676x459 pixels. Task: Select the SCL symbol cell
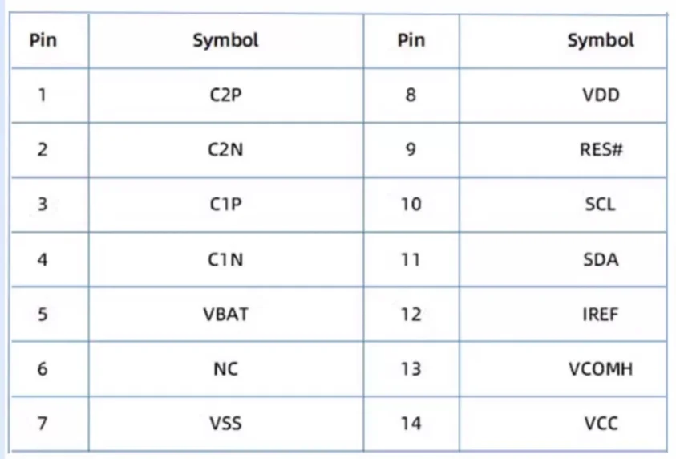tap(563, 205)
